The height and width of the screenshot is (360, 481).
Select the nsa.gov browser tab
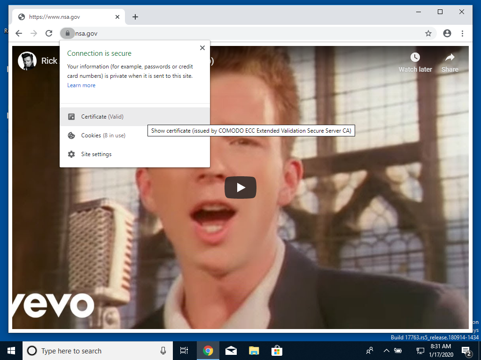[x=66, y=17]
